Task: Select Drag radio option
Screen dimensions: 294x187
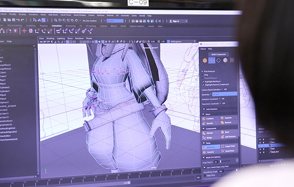Action: [x=203, y=75]
